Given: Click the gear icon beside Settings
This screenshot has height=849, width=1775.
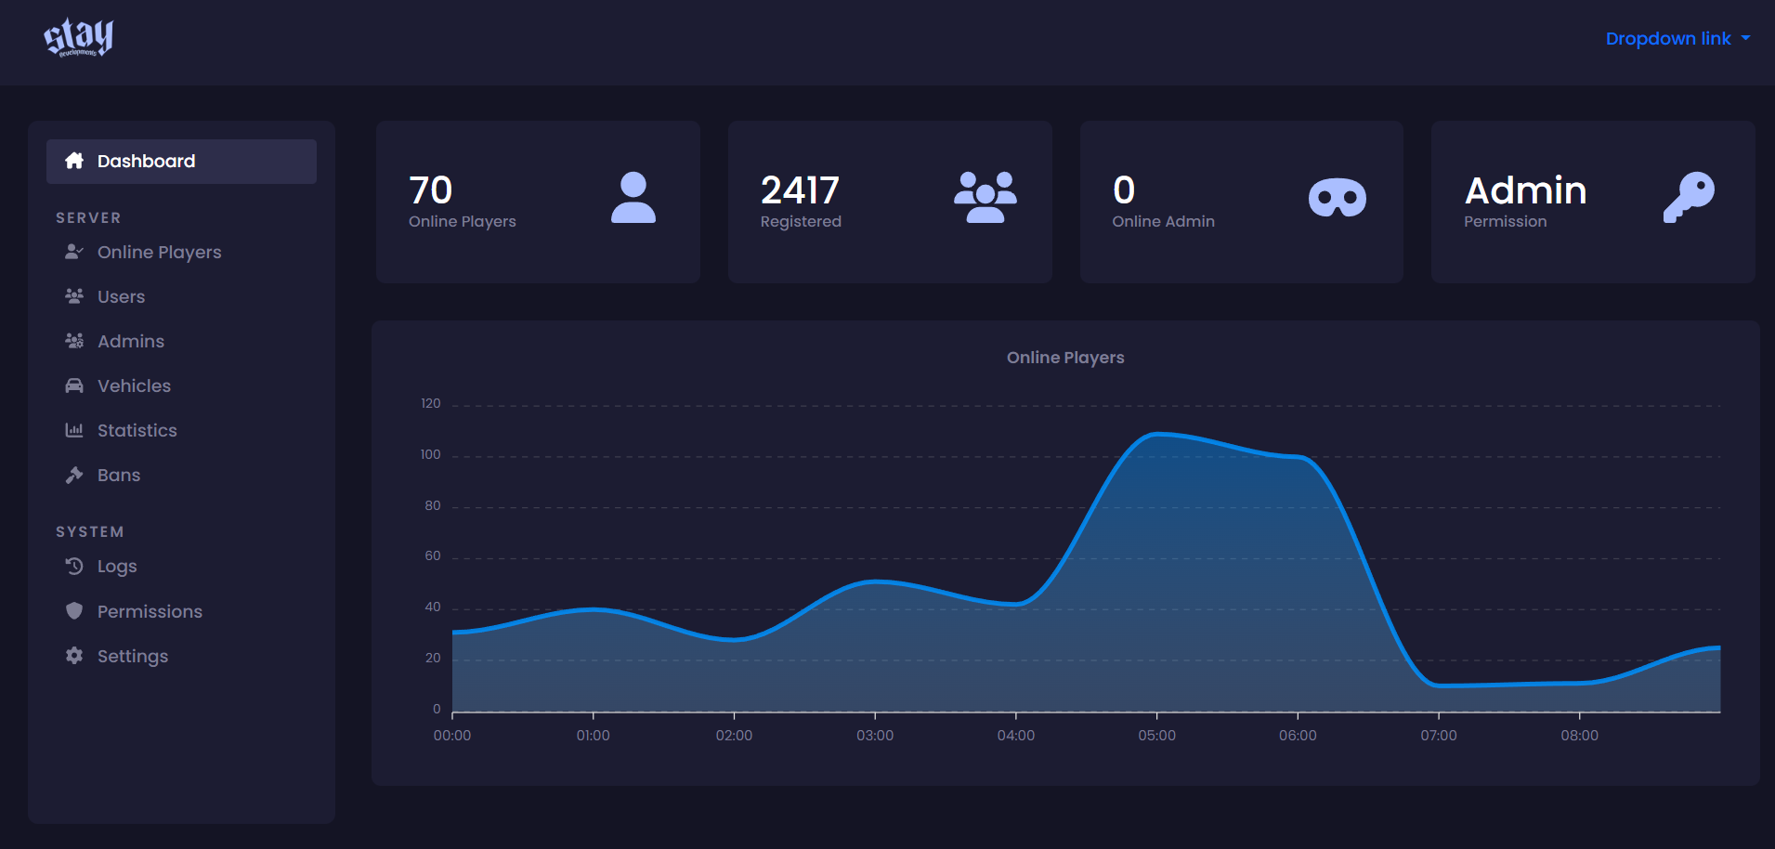Looking at the screenshot, I should pos(74,656).
